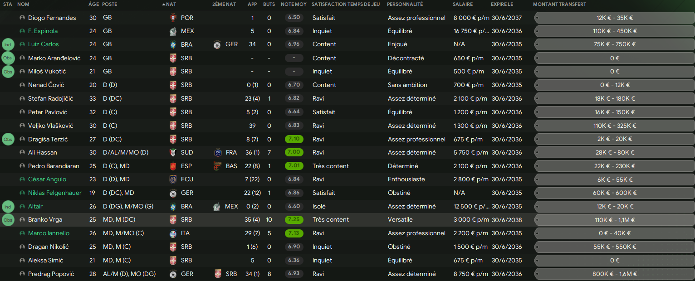The height and width of the screenshot is (281, 695).
Task: Open Niklas Felgenhauer's player profile
Action: [x=55, y=193]
